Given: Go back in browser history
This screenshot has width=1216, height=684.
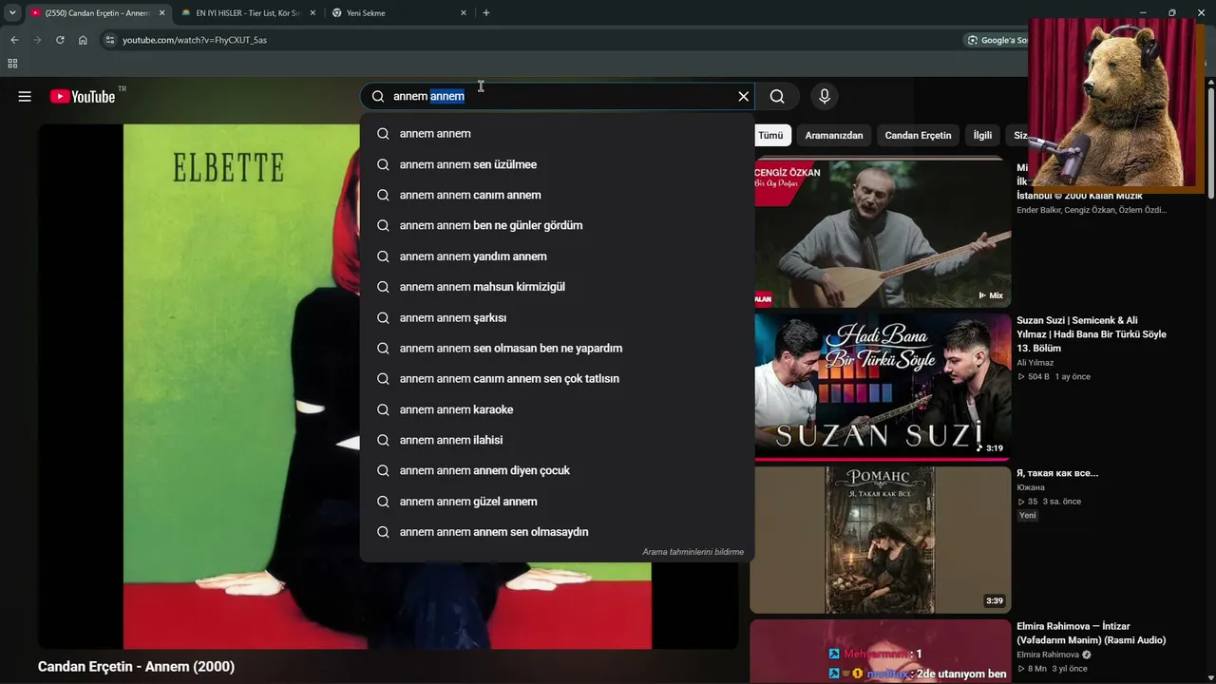Looking at the screenshot, I should click(14, 40).
